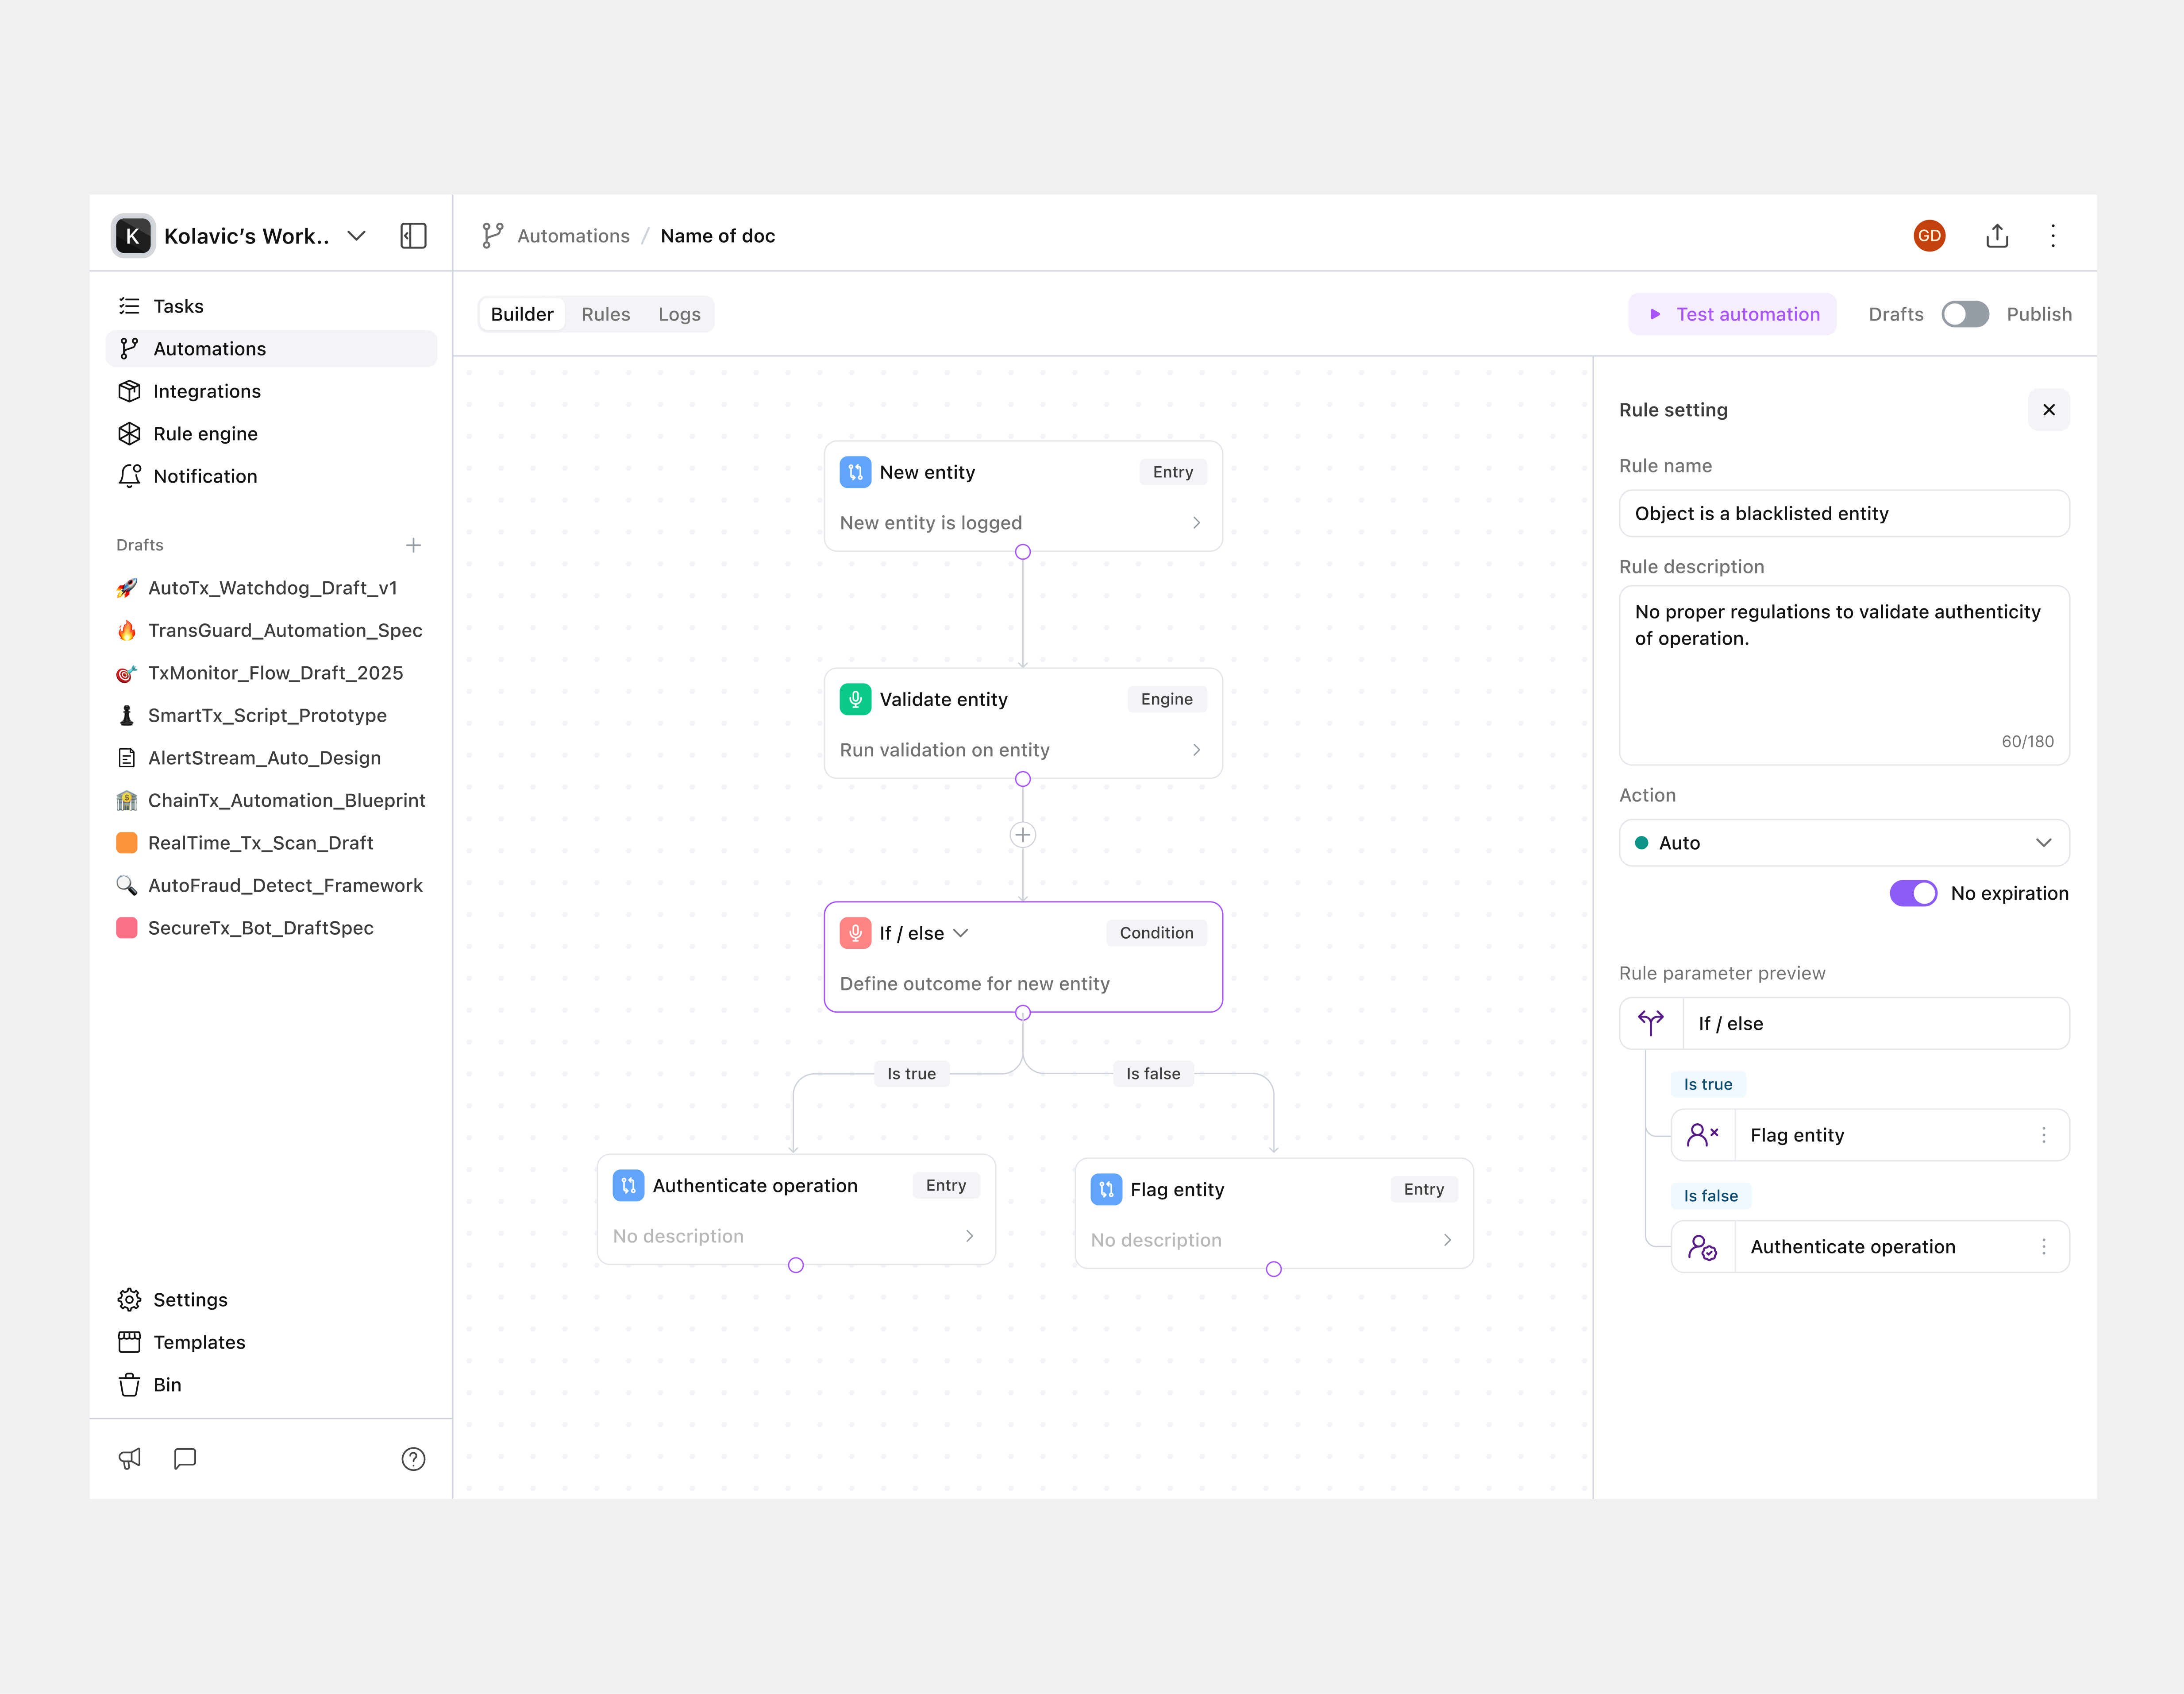This screenshot has width=2184, height=1694.
Task: Click the Automations breadcrumb branch icon
Action: (492, 236)
